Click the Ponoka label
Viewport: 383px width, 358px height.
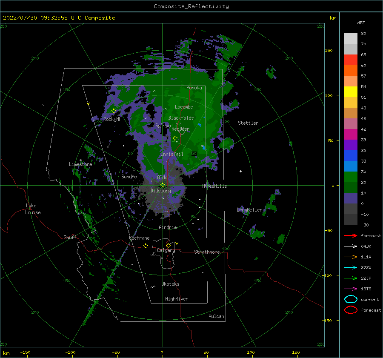pyautogui.click(x=194, y=88)
